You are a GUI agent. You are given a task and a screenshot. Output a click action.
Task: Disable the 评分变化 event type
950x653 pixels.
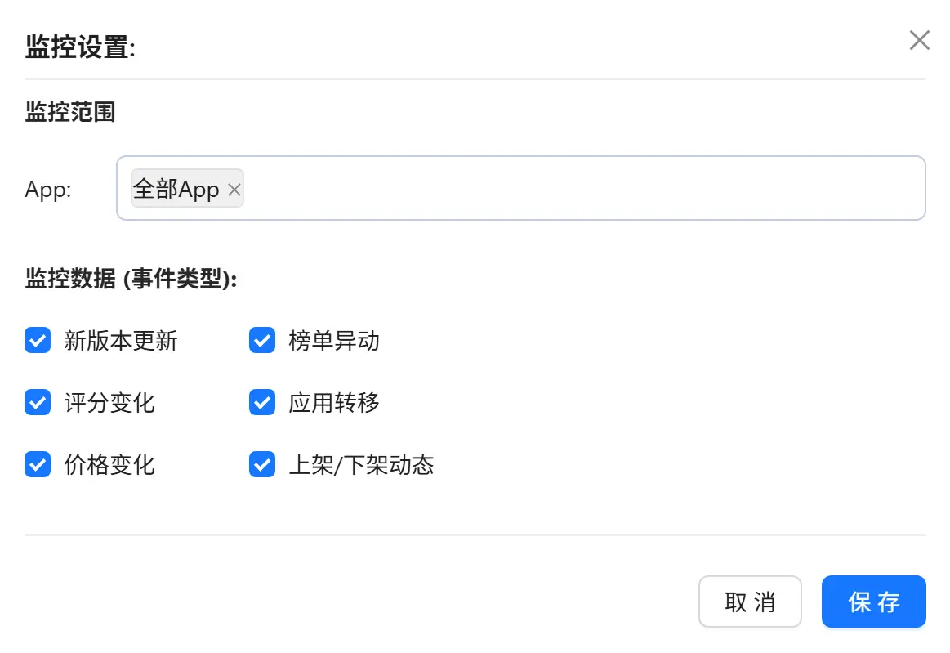click(38, 402)
